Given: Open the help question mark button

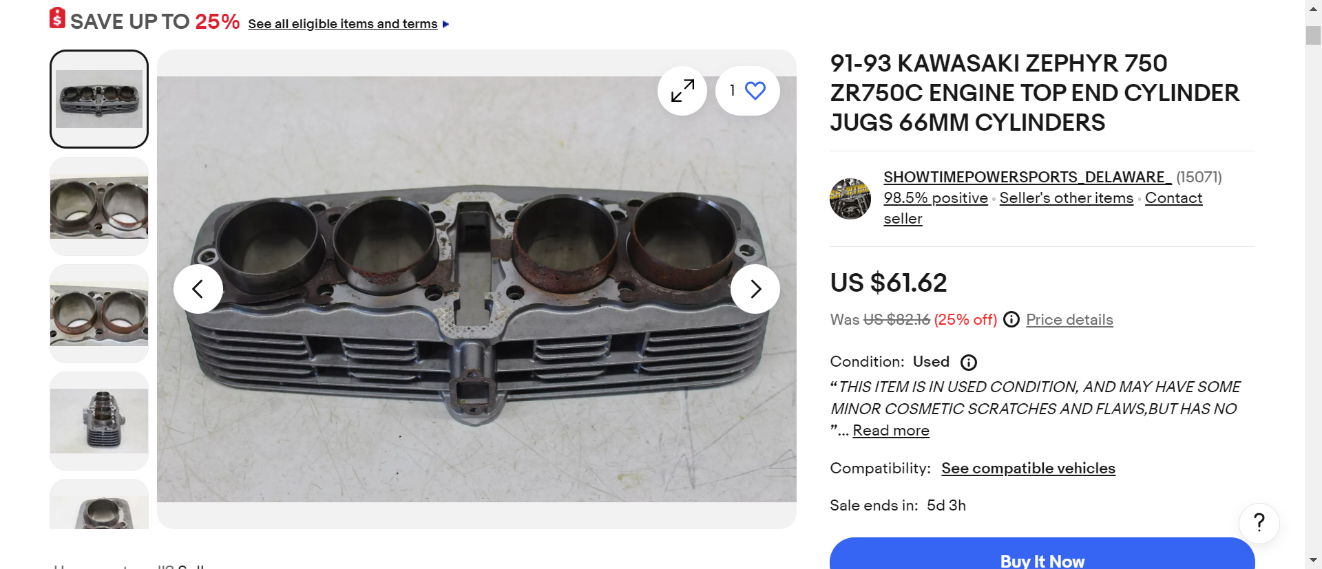Looking at the screenshot, I should tap(1259, 523).
